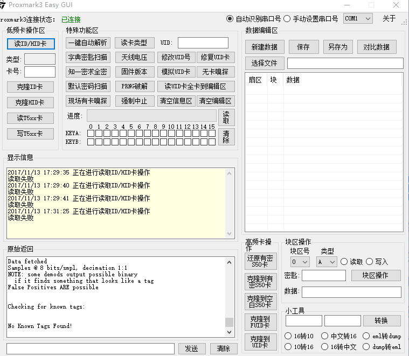Open the key 类型 A dropdown
Viewport: 409px width, 356px height.
(327, 262)
